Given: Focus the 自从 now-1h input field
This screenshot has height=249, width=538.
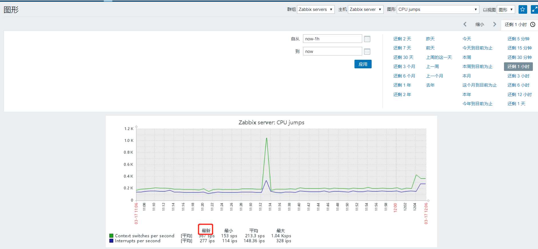Looking at the screenshot, I should 332,39.
